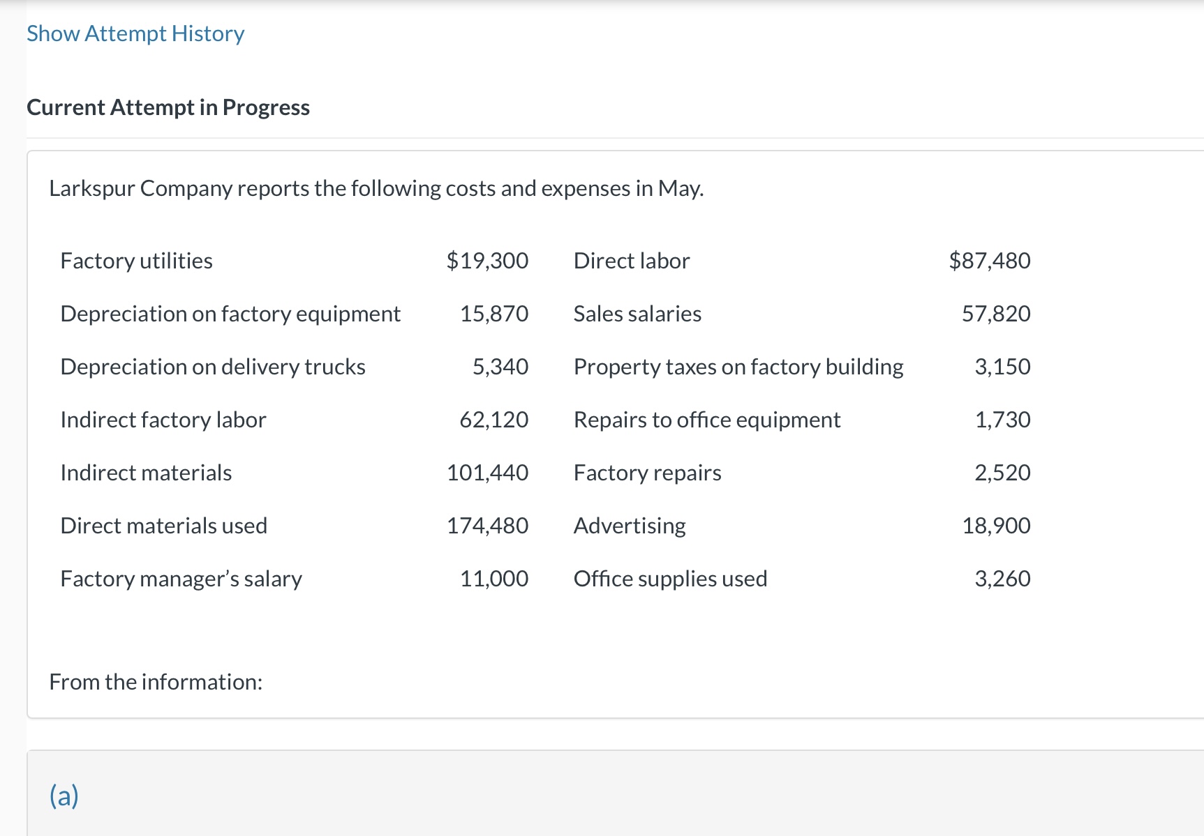The width and height of the screenshot is (1204, 836).
Task: Click the From the information text
Action: [x=156, y=682]
